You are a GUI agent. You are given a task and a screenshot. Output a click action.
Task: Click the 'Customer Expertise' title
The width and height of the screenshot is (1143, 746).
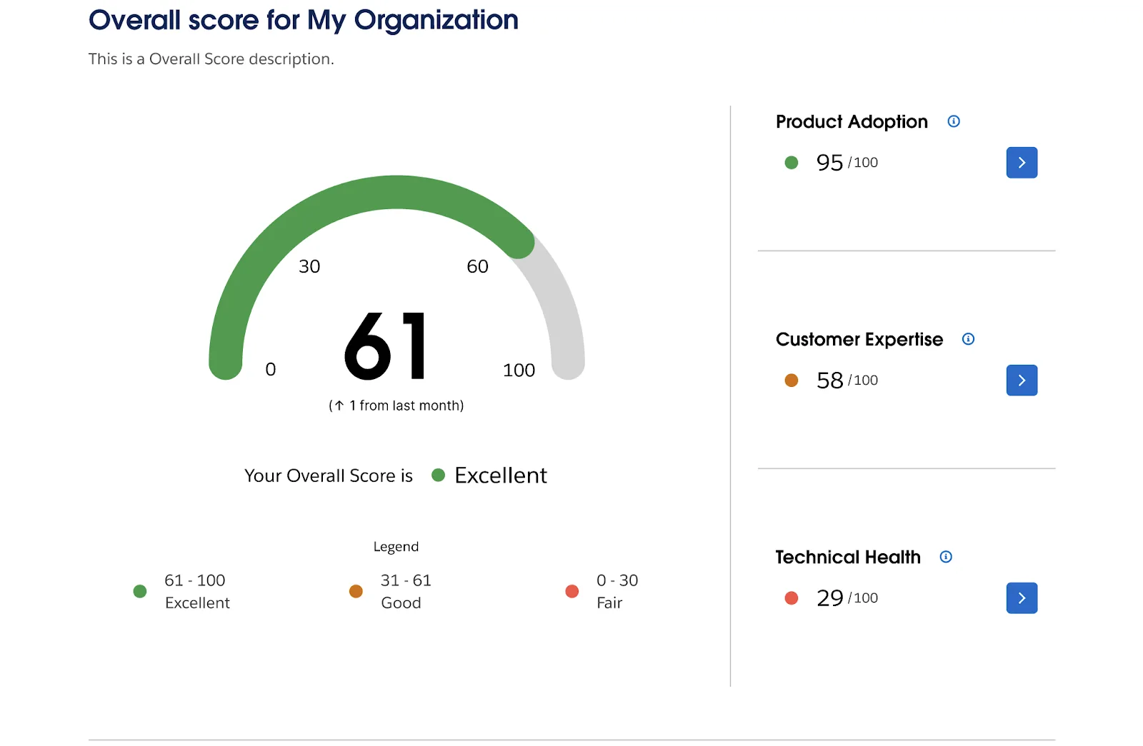point(859,340)
